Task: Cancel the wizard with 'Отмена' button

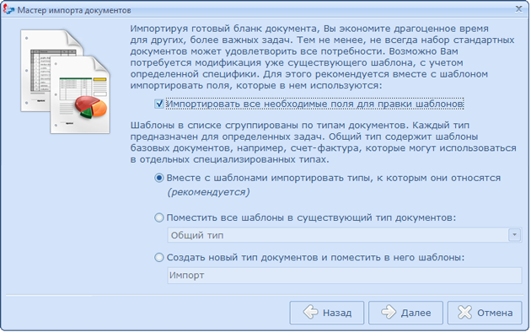Action: tap(485, 313)
